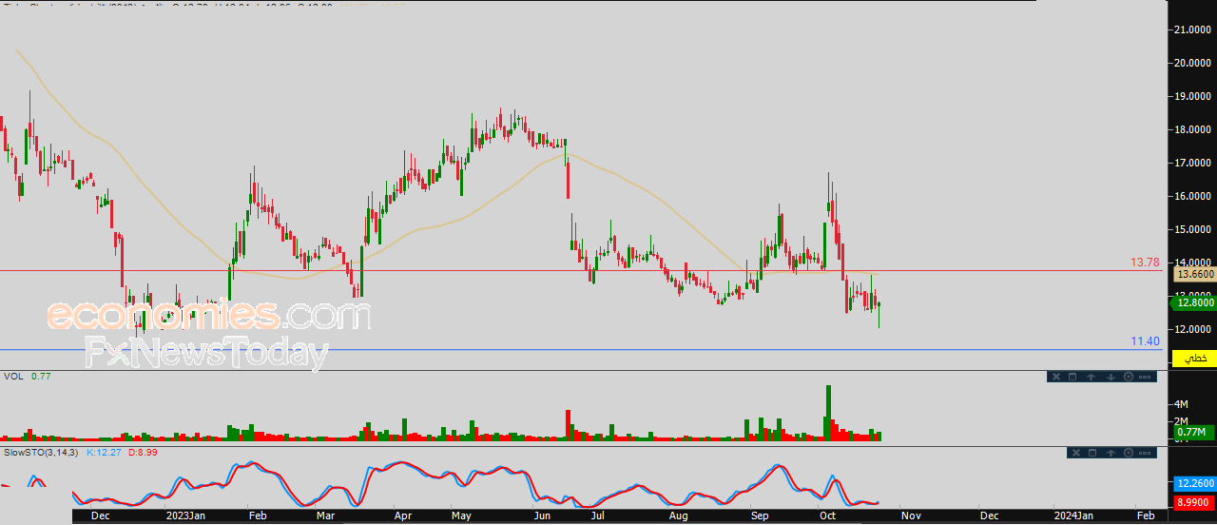Move the VOL panel up
The height and width of the screenshot is (525, 1217).
(x=1091, y=377)
